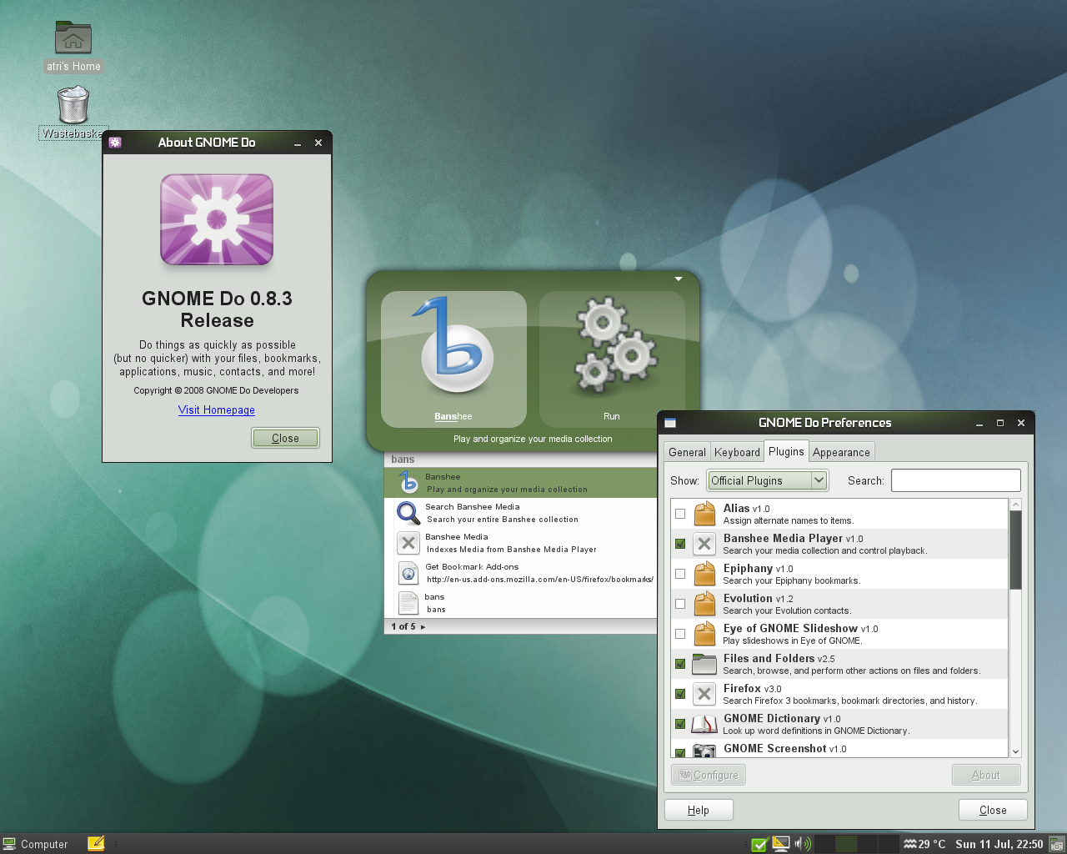Screen dimensions: 1067x854
Task: Click the Eye of GNOME Slideshow icon
Action: click(x=705, y=634)
